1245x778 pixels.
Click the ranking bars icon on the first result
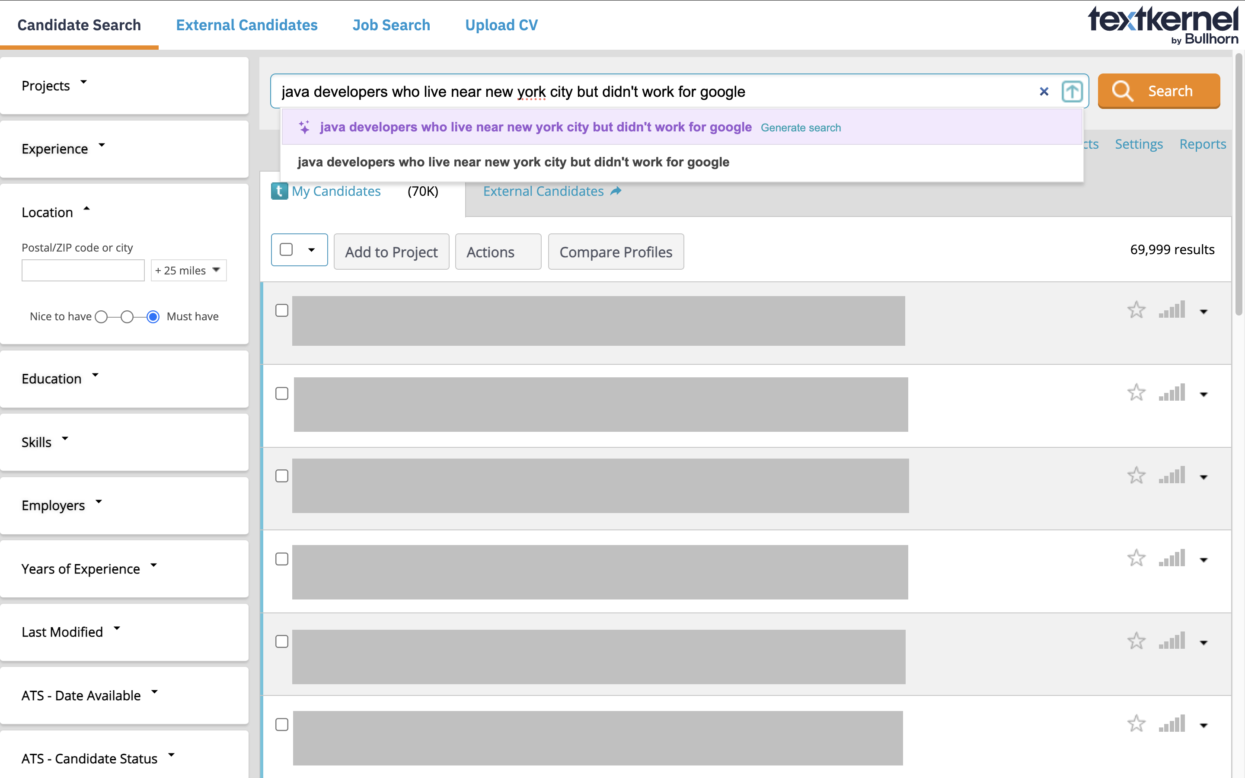tap(1172, 309)
